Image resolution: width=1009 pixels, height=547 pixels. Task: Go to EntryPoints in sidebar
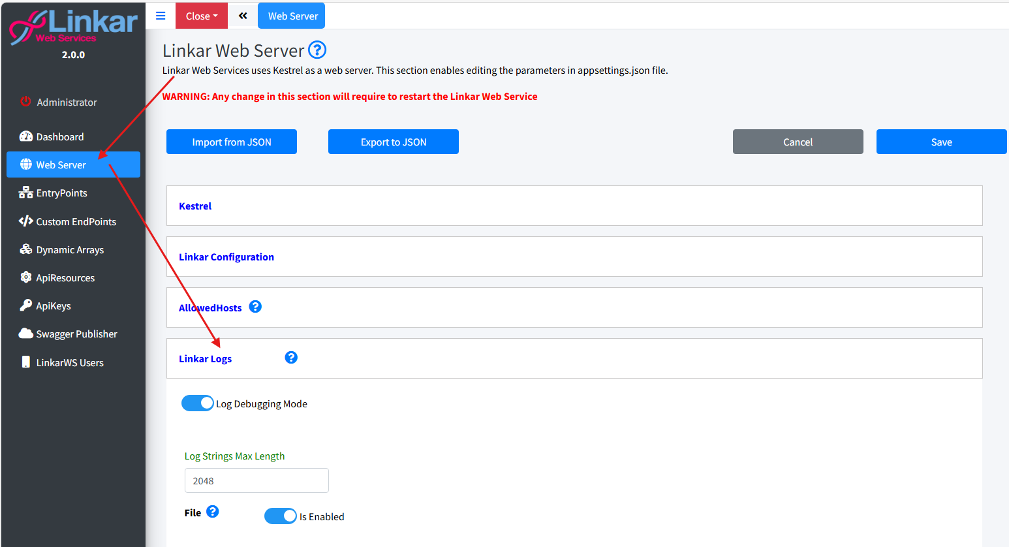61,193
